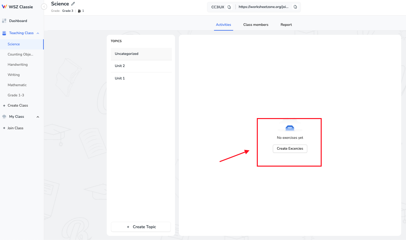Copy the join link URL
406x240 pixels.
click(x=295, y=7)
